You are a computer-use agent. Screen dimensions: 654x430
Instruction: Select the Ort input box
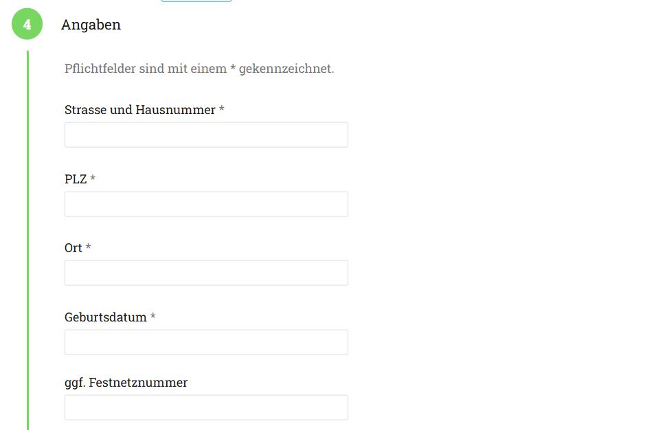206,273
